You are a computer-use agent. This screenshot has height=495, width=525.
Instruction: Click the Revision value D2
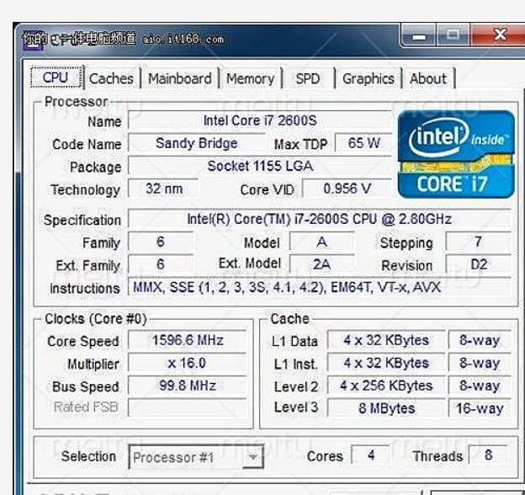point(479,264)
